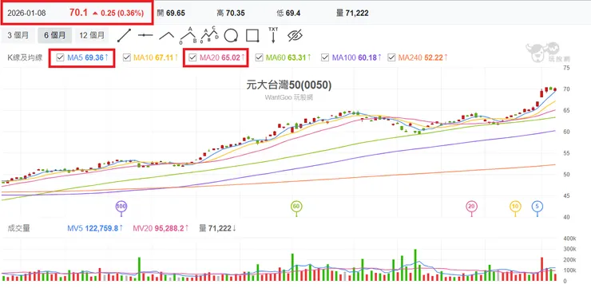Select the 0-A-B-C-D wave pattern tool

click(x=210, y=35)
